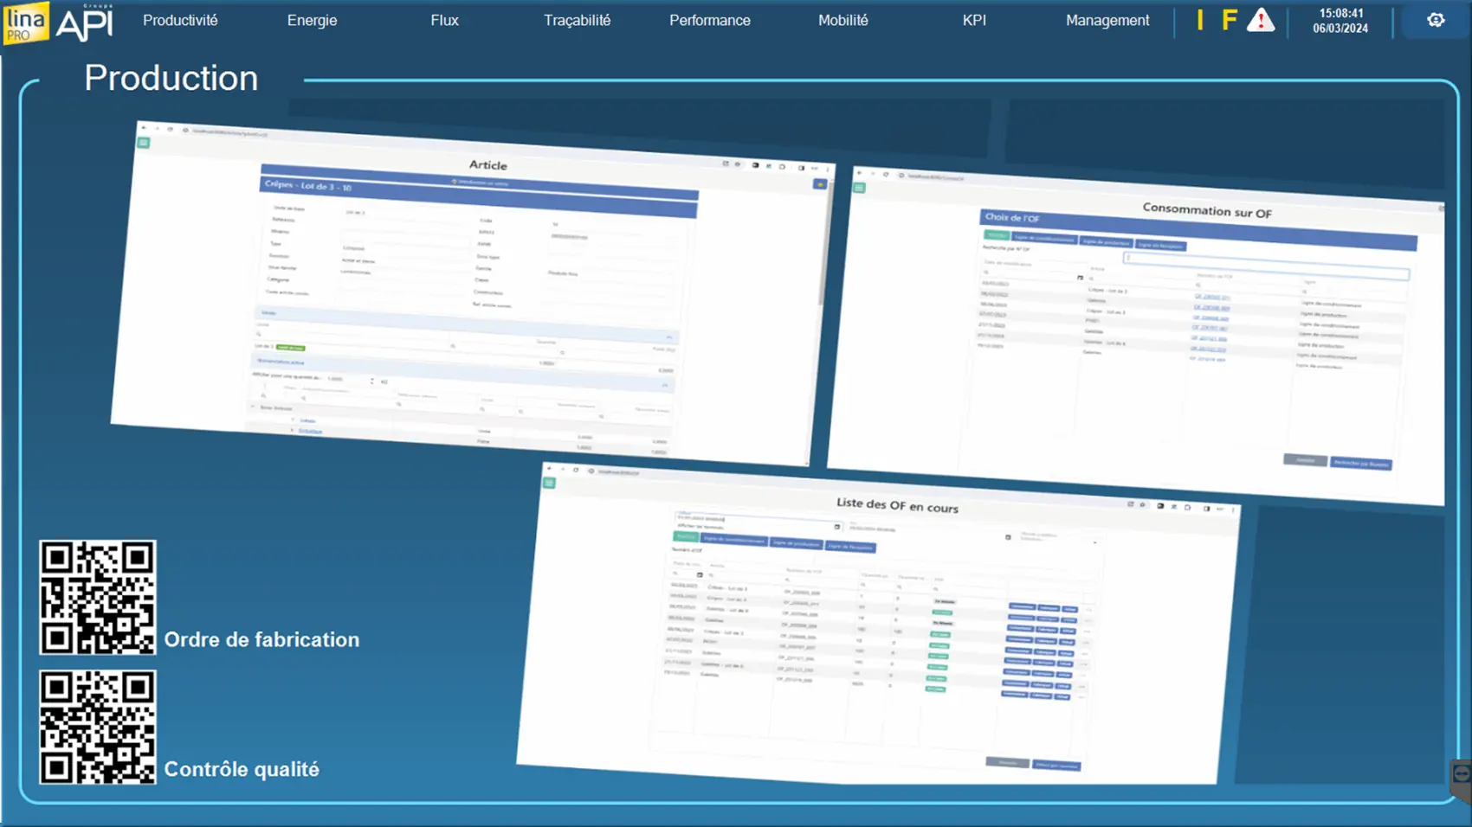Screen dimensions: 1472x827
Task: Click the yellow F status indicator
Action: point(1229,20)
